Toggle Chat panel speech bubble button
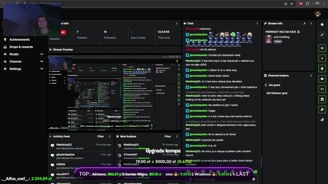The width and height of the screenshot is (328, 184). click(322, 79)
